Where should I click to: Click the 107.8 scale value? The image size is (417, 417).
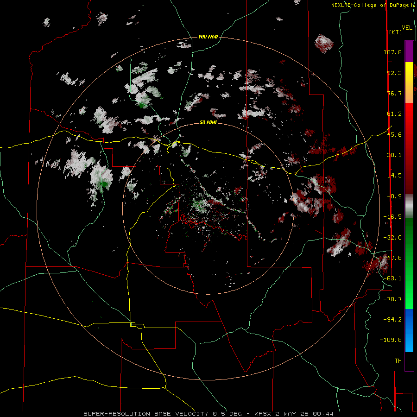click(x=392, y=52)
